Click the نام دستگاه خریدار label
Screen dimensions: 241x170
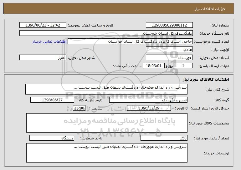(x=214, y=33)
